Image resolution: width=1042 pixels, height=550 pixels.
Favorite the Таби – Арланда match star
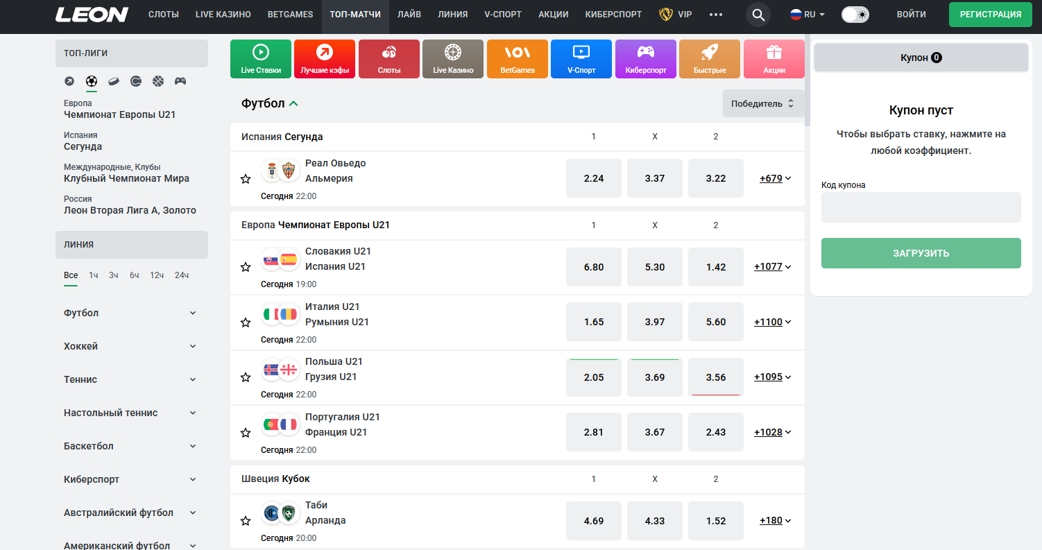point(246,521)
